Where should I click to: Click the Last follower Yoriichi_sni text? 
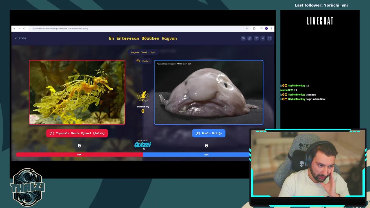point(321,5)
